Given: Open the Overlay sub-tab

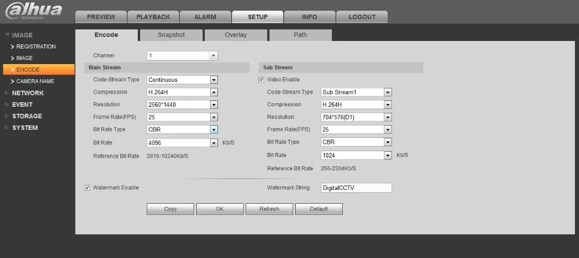Looking at the screenshot, I should (x=236, y=35).
